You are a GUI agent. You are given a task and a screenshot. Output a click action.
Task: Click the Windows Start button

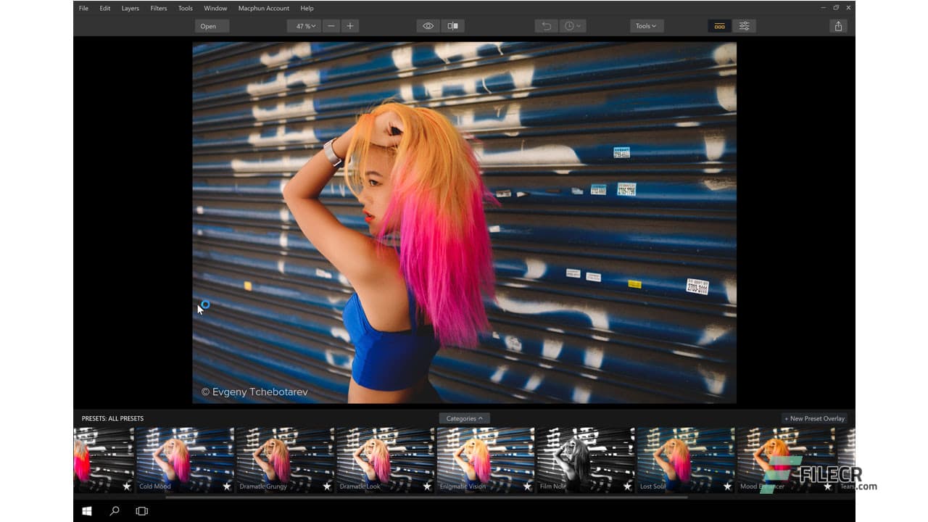(x=86, y=510)
